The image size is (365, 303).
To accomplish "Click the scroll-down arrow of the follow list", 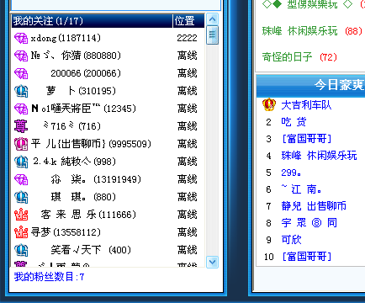I will click(212, 262).
